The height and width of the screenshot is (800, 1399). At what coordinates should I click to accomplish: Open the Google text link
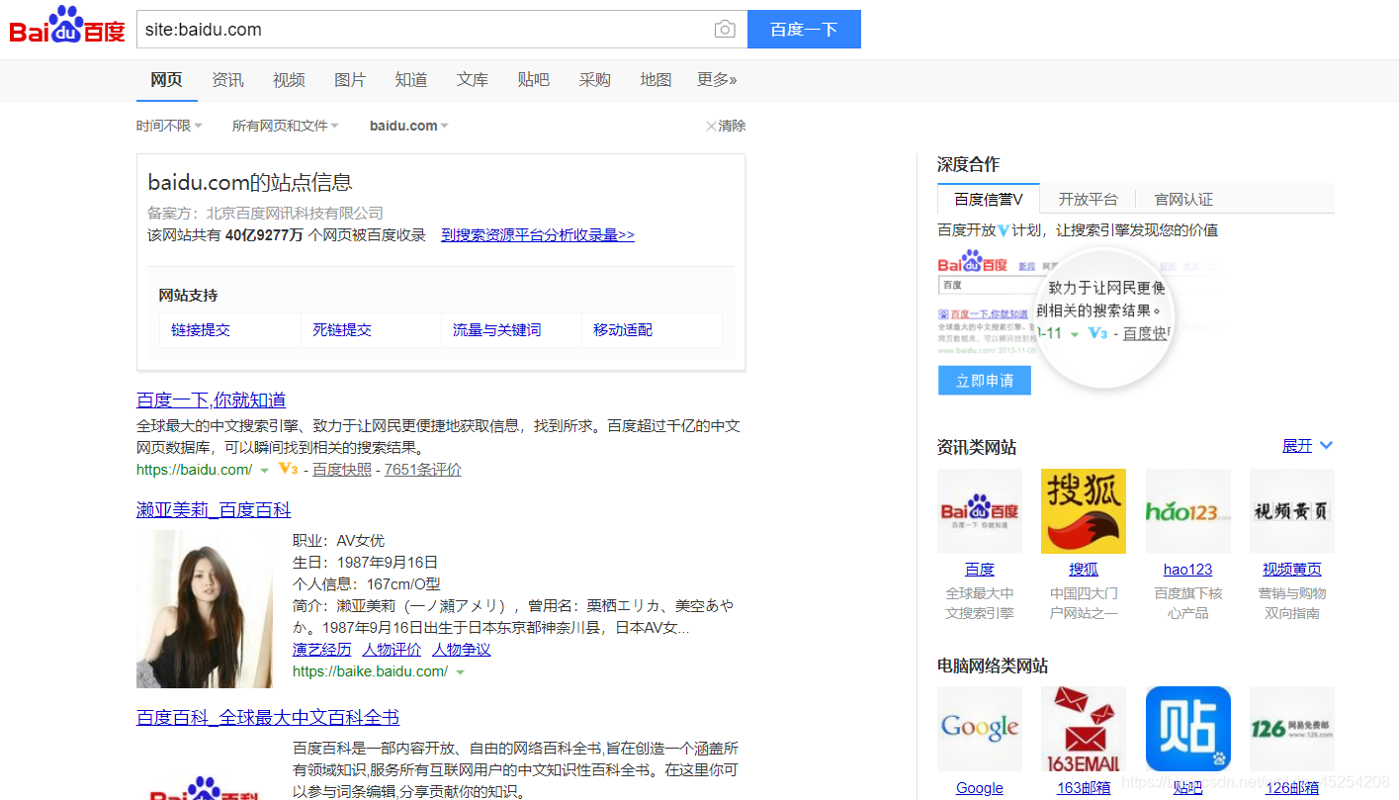tap(980, 788)
